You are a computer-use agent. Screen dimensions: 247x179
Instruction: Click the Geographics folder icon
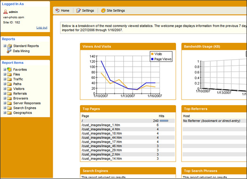(9, 113)
